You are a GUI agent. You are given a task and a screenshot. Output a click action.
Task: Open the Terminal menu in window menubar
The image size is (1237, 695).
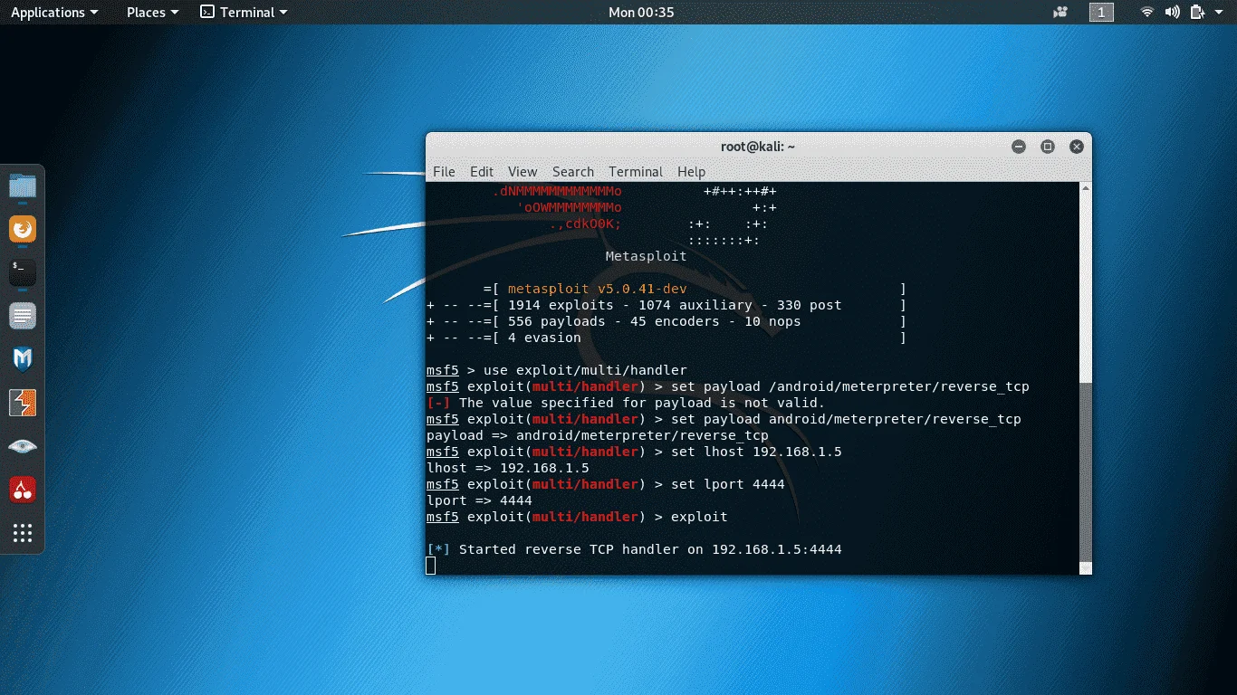tap(636, 172)
